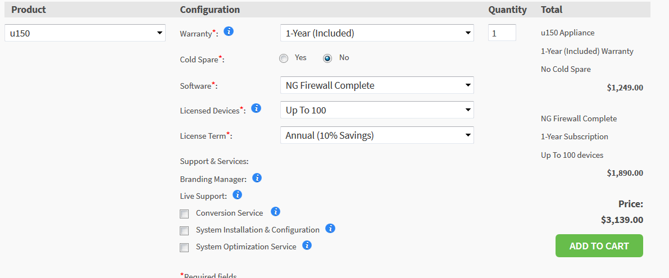The width and height of the screenshot is (669, 278).
Task: Open the Licensed Devices info icon
Action: [256, 108]
